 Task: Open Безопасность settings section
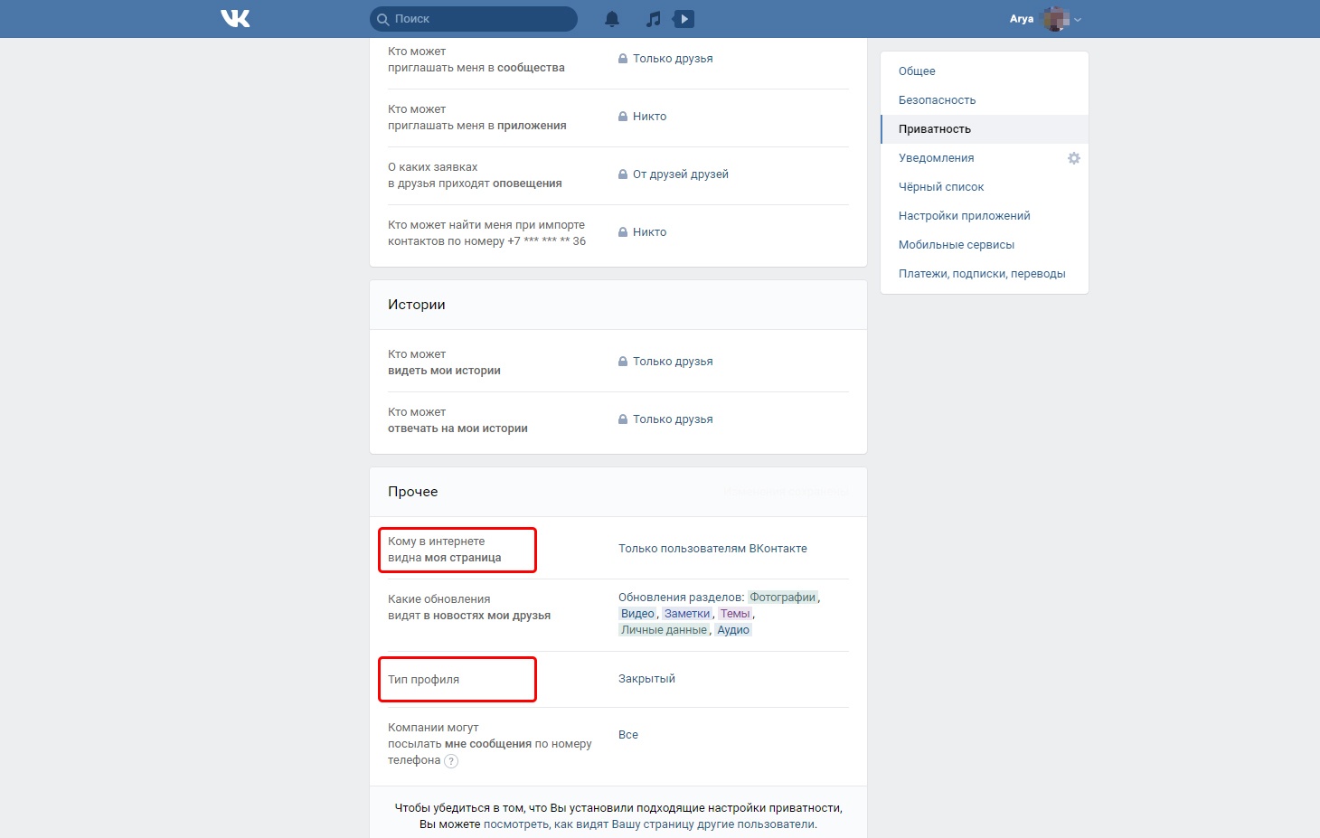985,100
